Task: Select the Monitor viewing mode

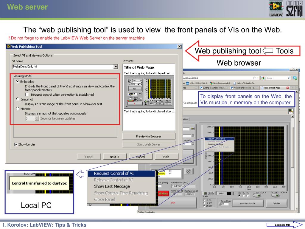Action: coord(18,109)
